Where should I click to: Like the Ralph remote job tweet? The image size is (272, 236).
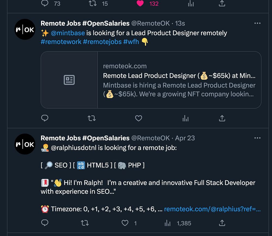125,223
